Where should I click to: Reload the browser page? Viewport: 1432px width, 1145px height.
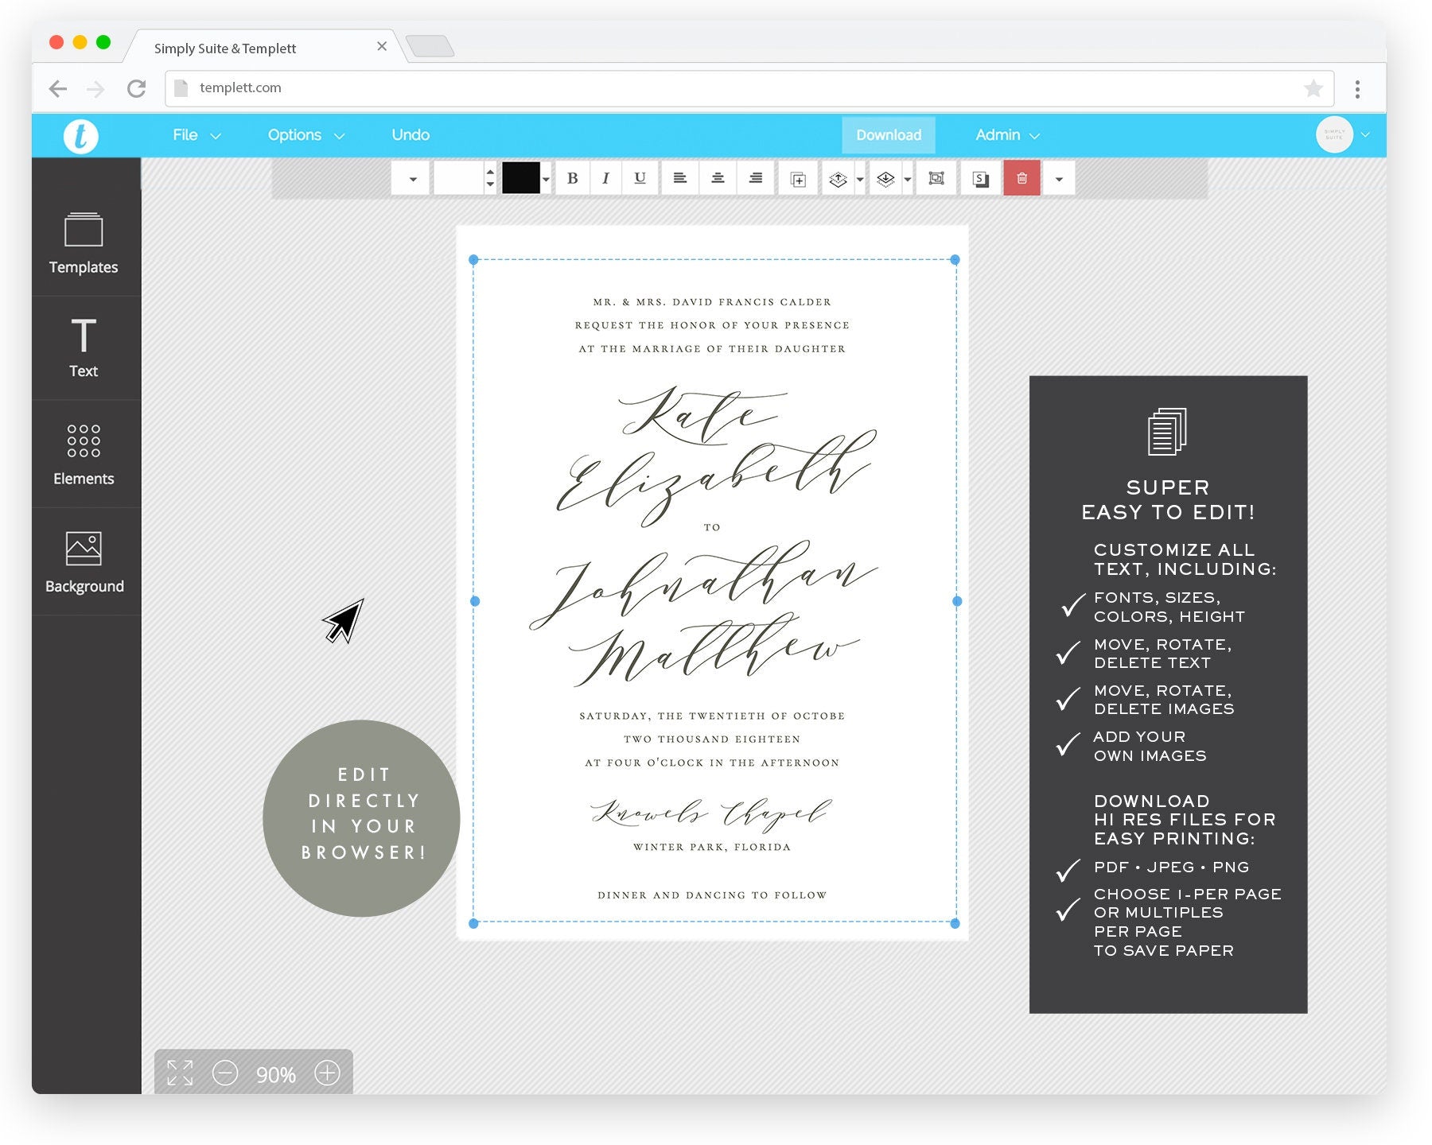click(137, 88)
